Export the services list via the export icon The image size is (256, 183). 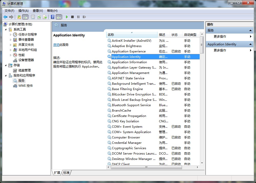pos(45,17)
